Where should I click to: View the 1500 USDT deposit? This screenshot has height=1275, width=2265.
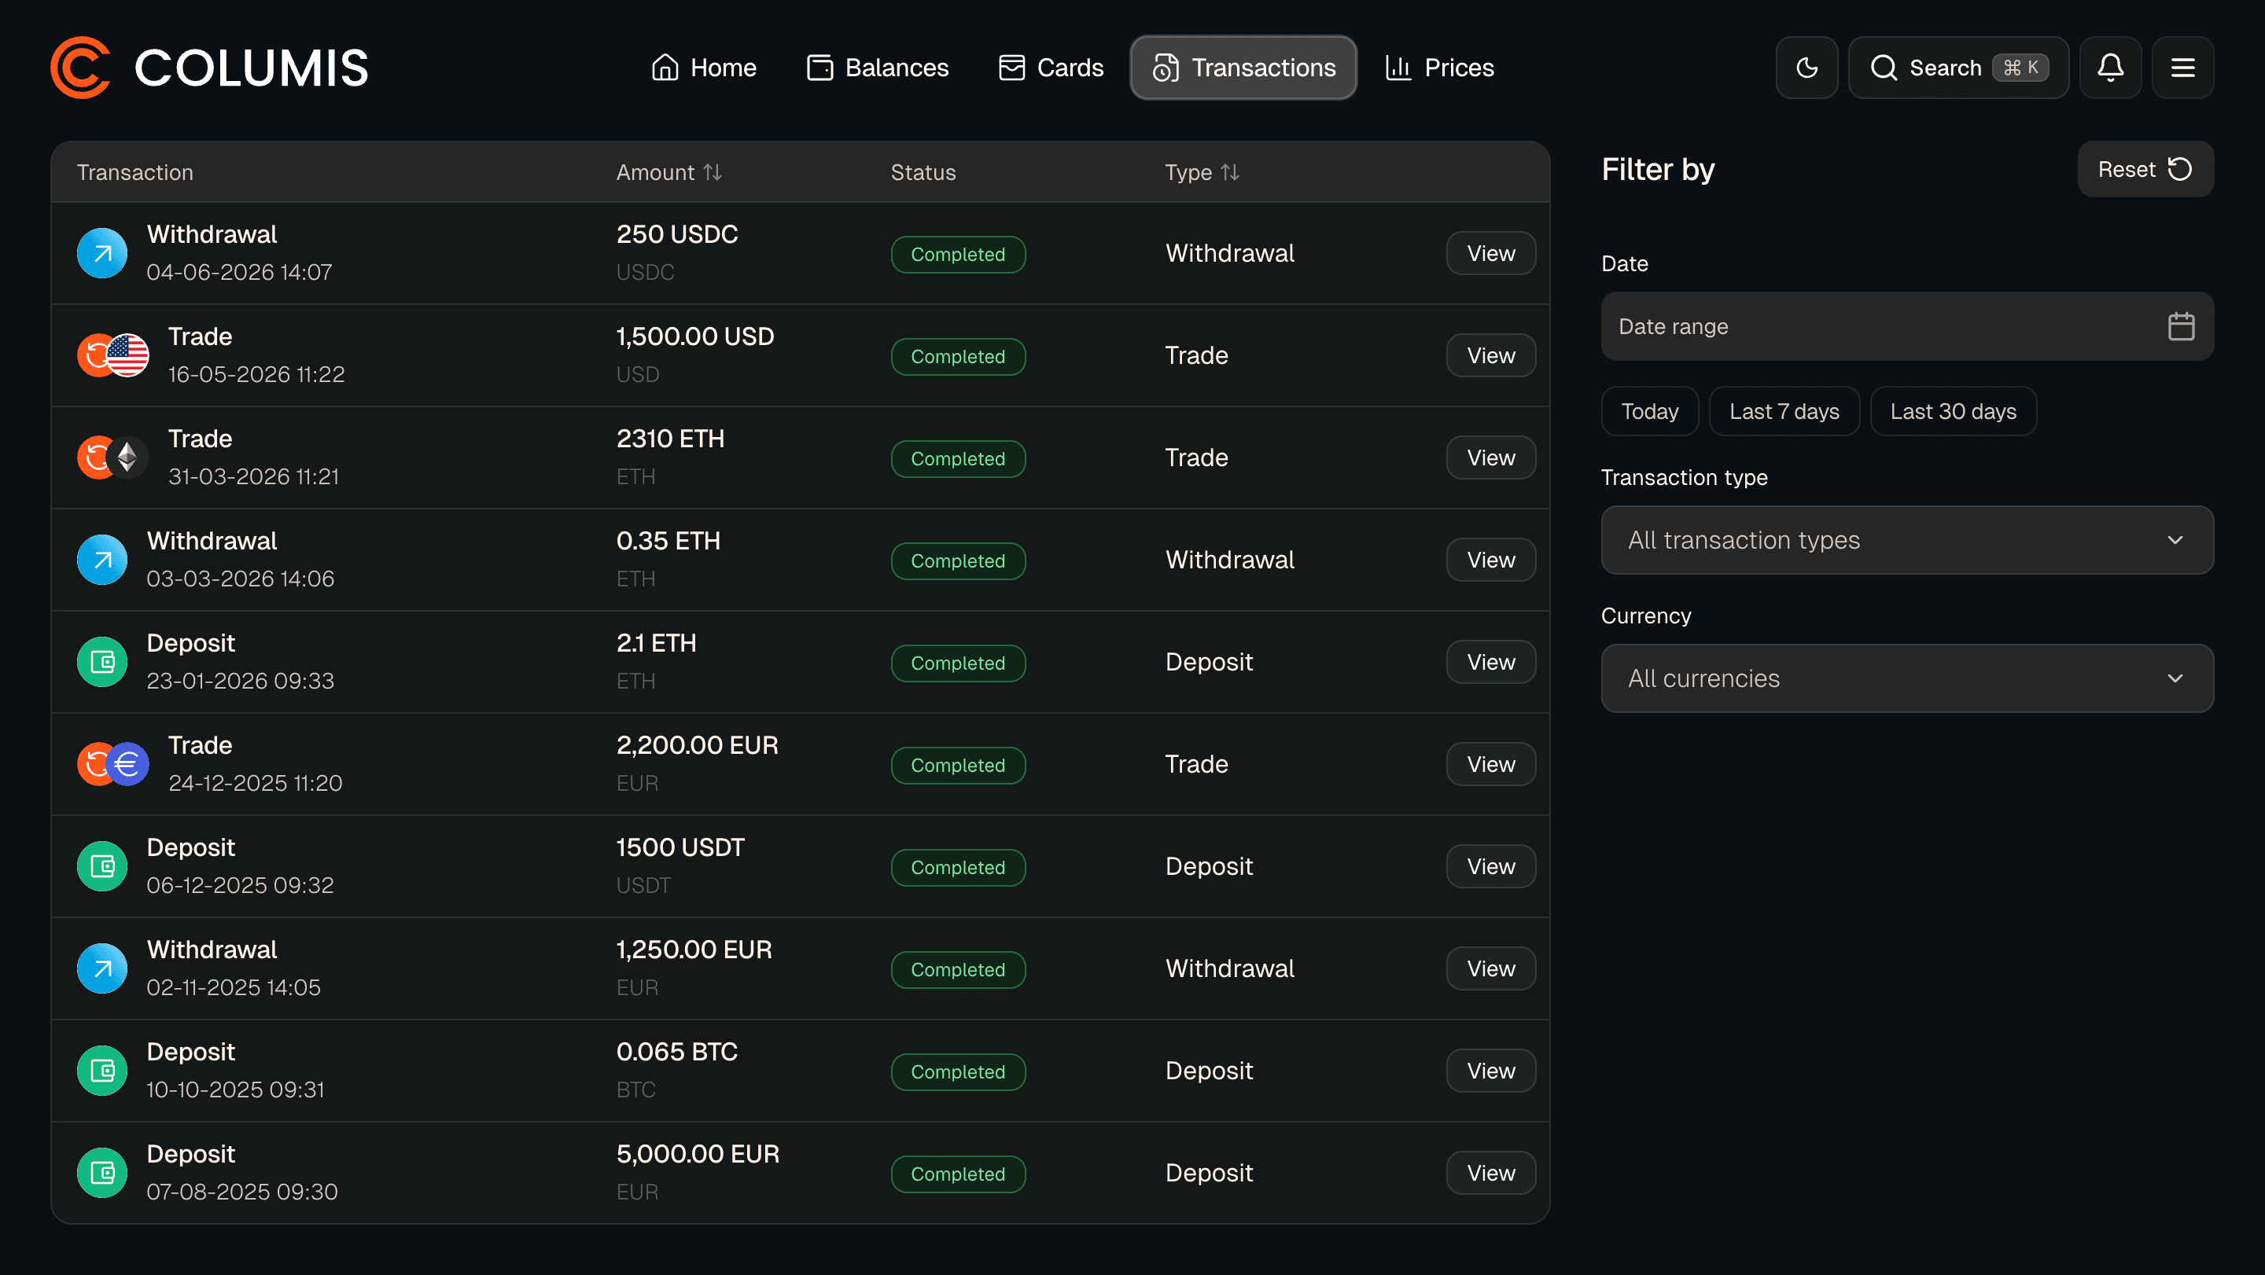[1490, 866]
